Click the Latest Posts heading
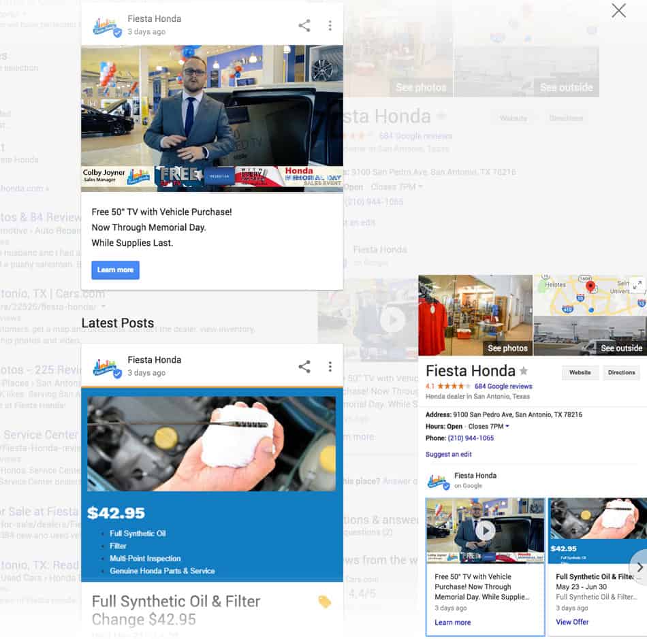This screenshot has height=639, width=647. click(118, 323)
